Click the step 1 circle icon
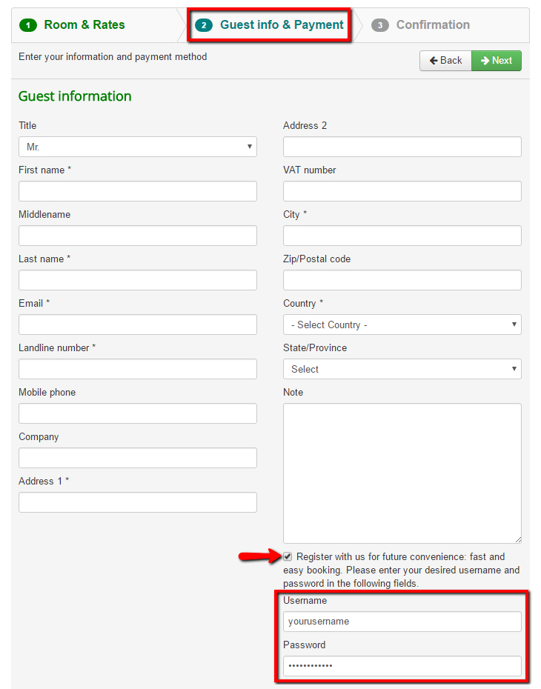The image size is (541, 689). click(x=27, y=24)
